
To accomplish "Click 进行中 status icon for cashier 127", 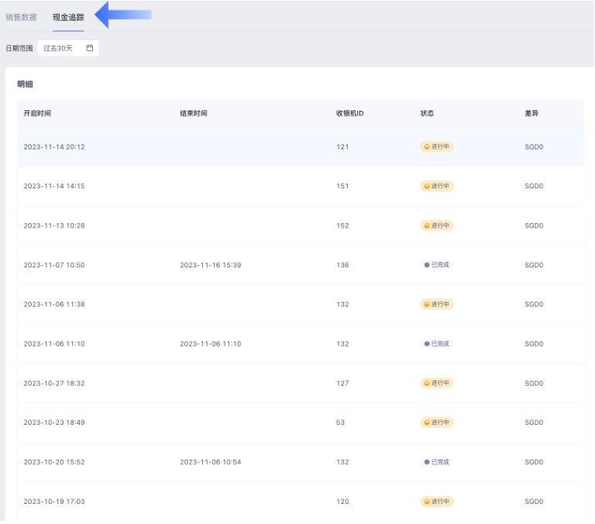I will (426, 383).
